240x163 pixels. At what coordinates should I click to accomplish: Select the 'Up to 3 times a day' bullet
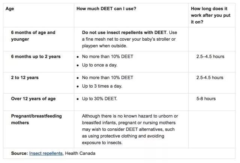[102, 86]
